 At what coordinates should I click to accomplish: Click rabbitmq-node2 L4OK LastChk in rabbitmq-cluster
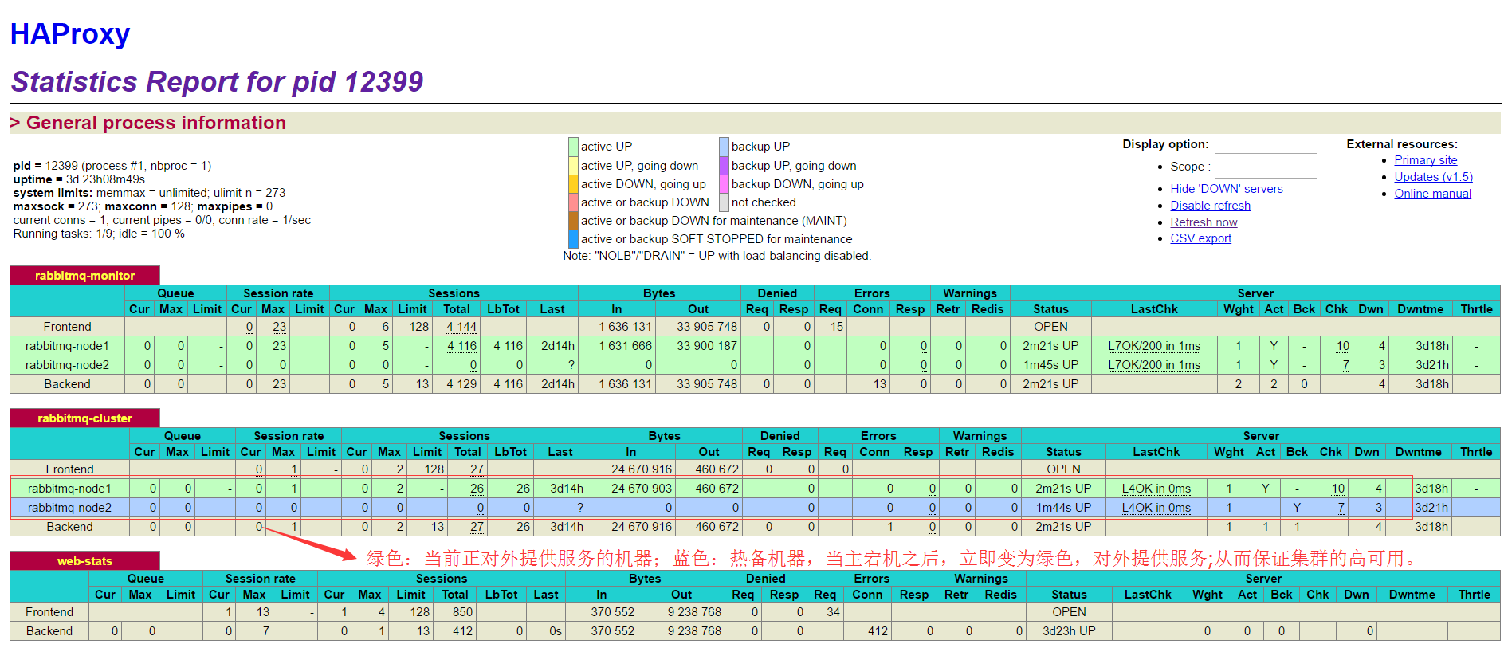coord(1156,508)
